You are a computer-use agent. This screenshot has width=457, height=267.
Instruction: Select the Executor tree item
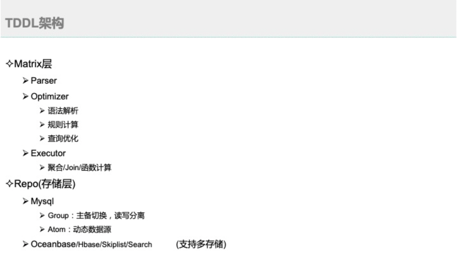pyautogui.click(x=47, y=153)
